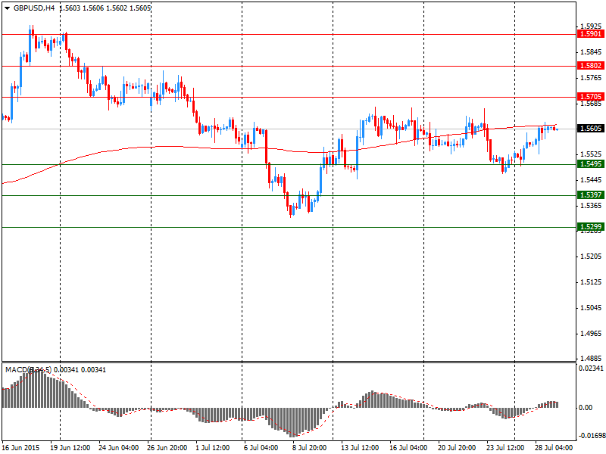Click the 1.5705 resistance level label
This screenshot has width=606, height=454.
pos(591,97)
